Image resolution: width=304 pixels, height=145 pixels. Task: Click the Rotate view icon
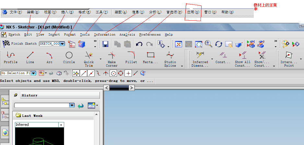point(219,44)
